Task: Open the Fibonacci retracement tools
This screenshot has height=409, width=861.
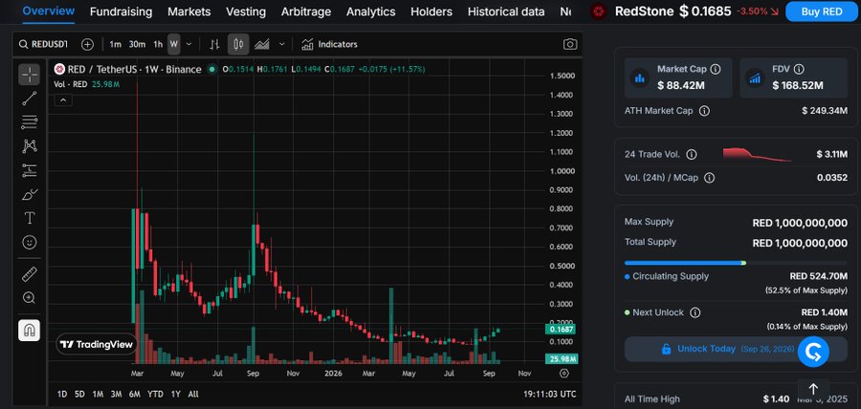Action: (x=29, y=122)
